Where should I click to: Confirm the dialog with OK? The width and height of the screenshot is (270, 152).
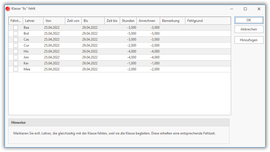pos(249,20)
